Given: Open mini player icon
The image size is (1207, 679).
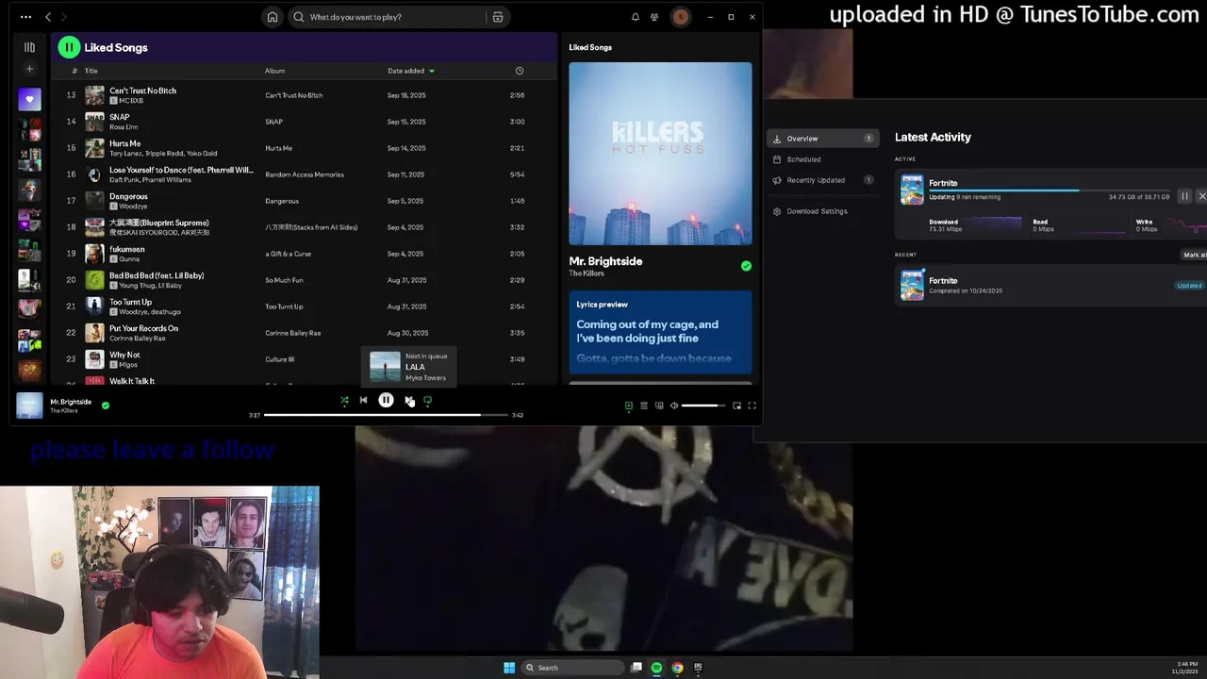Looking at the screenshot, I should tap(736, 406).
